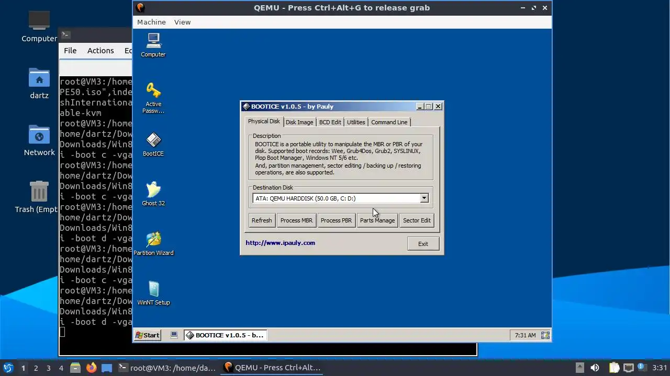Open the terminal Actions menu
The width and height of the screenshot is (670, 376).
(x=100, y=51)
